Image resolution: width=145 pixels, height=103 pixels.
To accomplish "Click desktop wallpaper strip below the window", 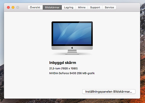I will tap(72, 101).
